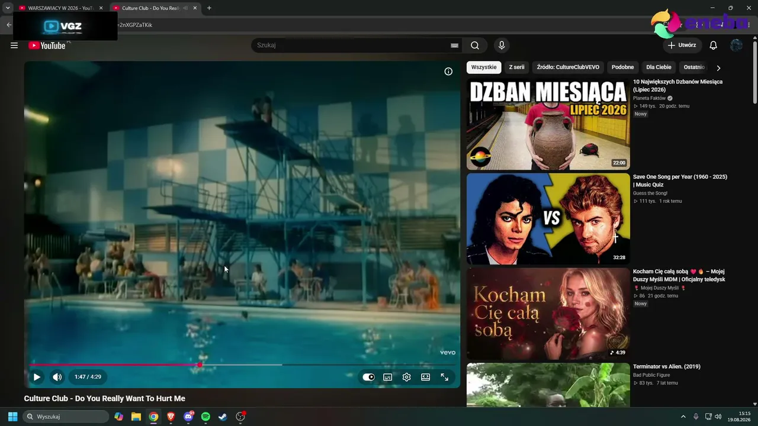The height and width of the screenshot is (426, 758).
Task: Open the tab search dropdown
Action: point(8,8)
